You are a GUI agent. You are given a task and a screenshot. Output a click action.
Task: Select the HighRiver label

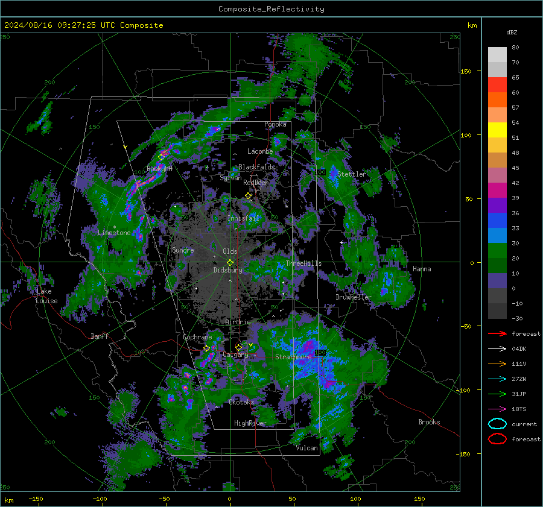click(250, 423)
